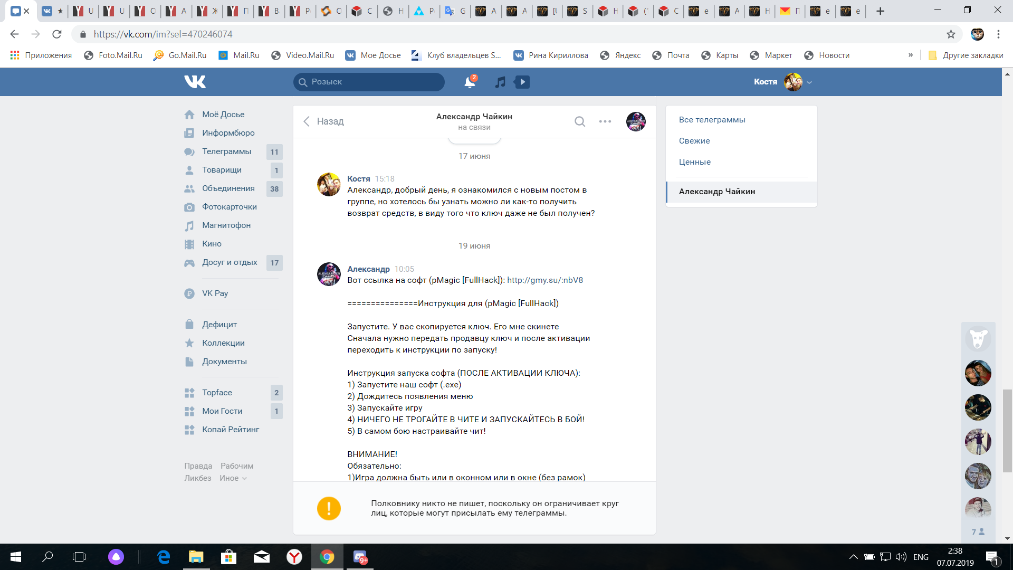
Task: Open the music note icon in header
Action: tap(500, 82)
